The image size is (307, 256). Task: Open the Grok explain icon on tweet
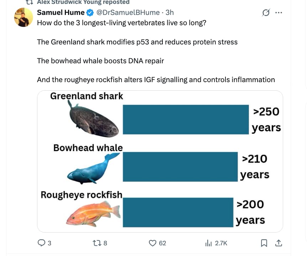[265, 13]
